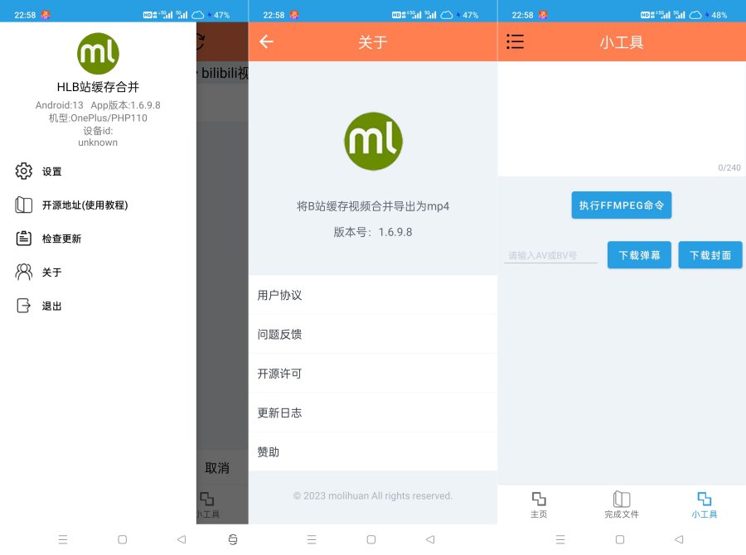The image size is (746, 555).
Task: View the 更新日志 entry
Action: tap(373, 413)
